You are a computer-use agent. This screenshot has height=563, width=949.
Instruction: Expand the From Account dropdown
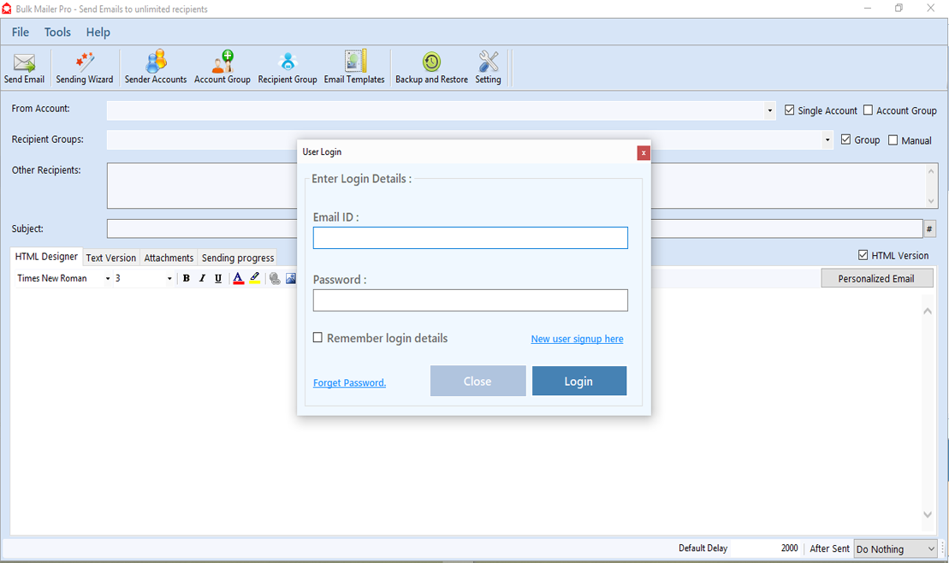[x=769, y=110]
